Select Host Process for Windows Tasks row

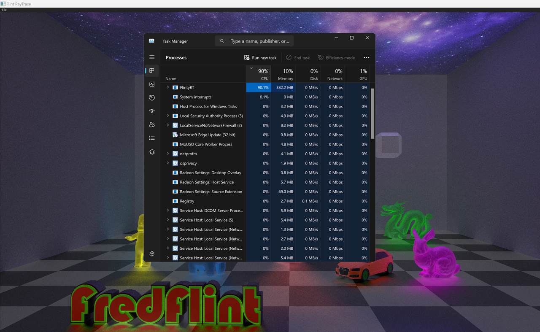click(266, 106)
